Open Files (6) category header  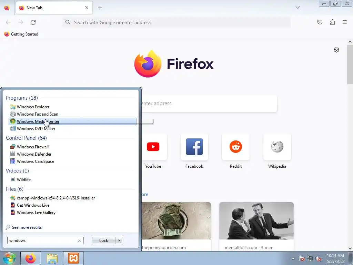(x=14, y=189)
